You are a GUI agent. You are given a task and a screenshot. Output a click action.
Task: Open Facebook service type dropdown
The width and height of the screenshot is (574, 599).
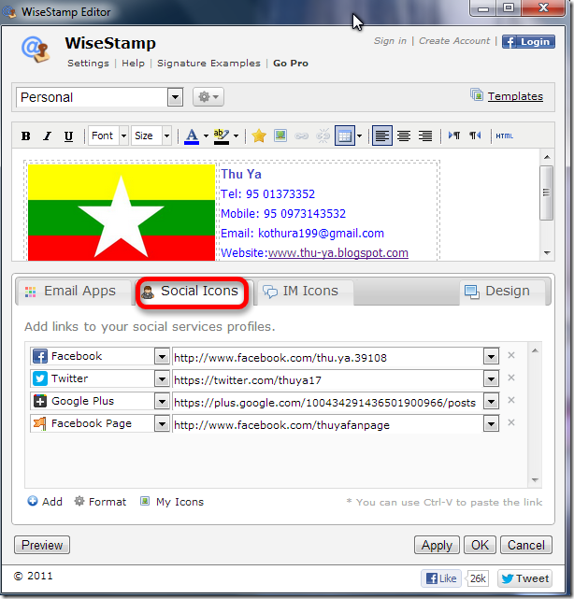[x=162, y=357]
